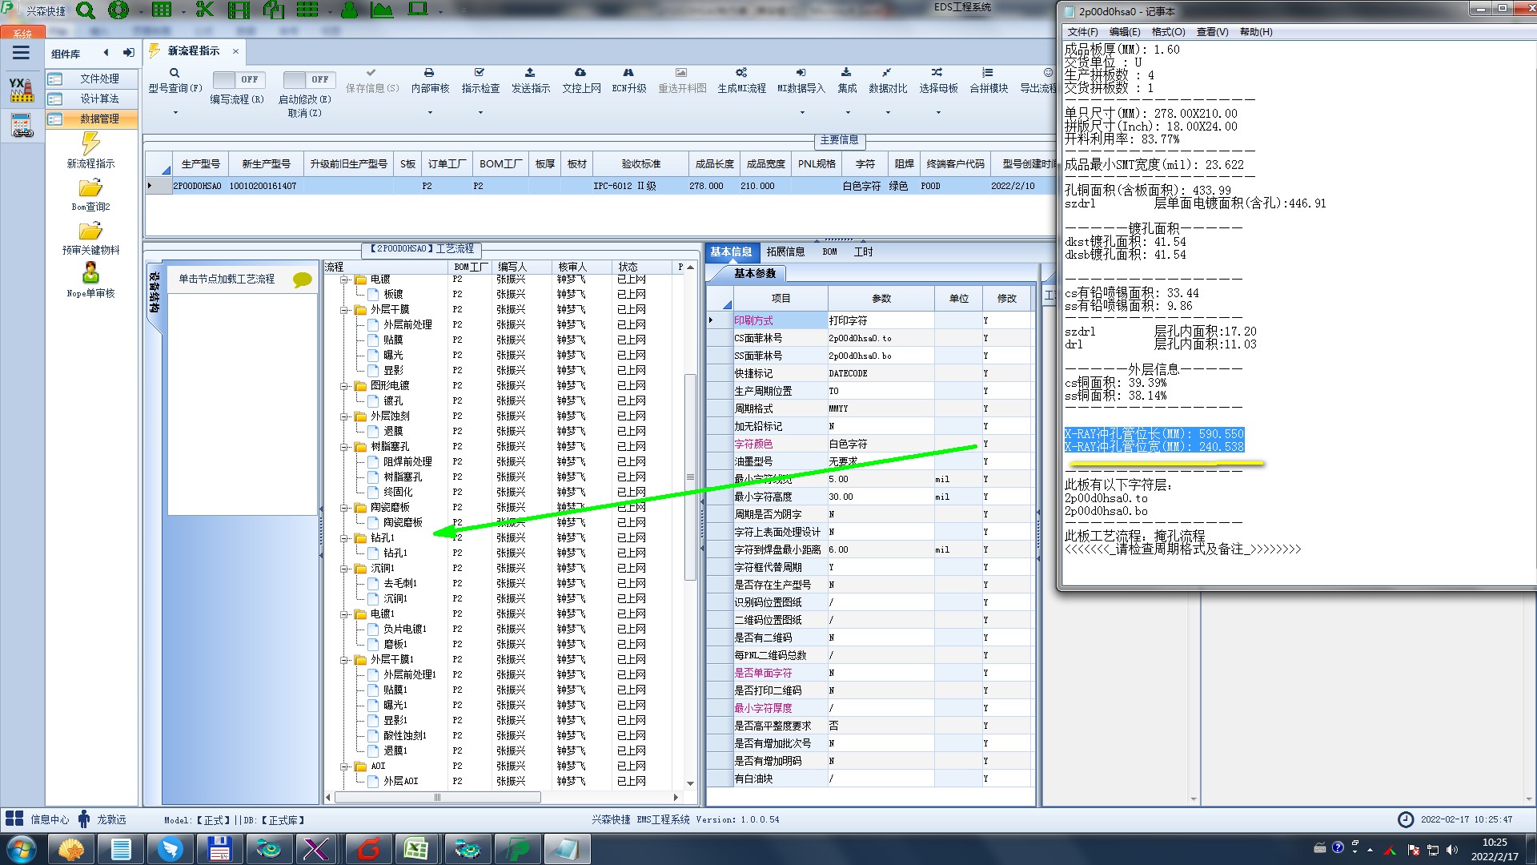Switch to 工时 tab
Viewport: 1537px width, 865px height.
[x=863, y=251]
